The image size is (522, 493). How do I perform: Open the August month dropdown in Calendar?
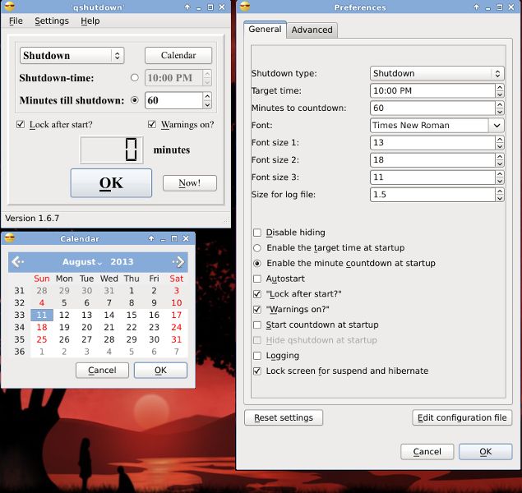coord(82,262)
